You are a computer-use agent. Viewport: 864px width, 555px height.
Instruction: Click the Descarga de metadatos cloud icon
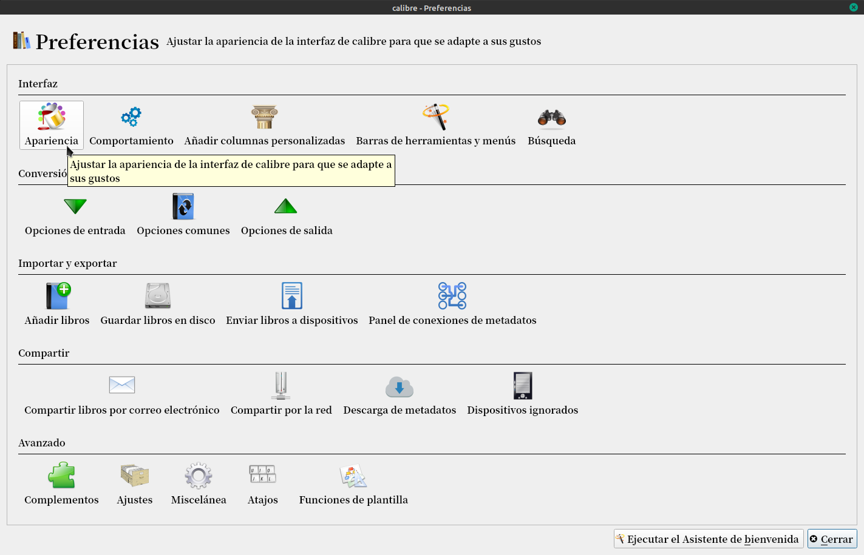(x=400, y=386)
